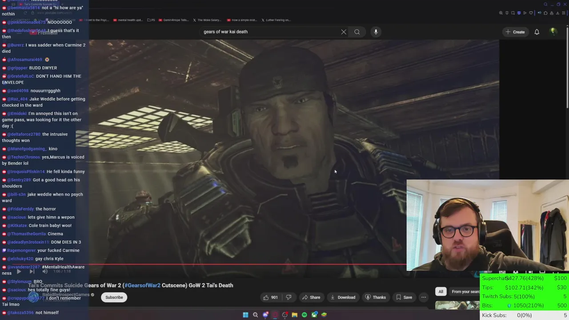Play the video with the player play button
The width and height of the screenshot is (569, 320).
pos(19,271)
